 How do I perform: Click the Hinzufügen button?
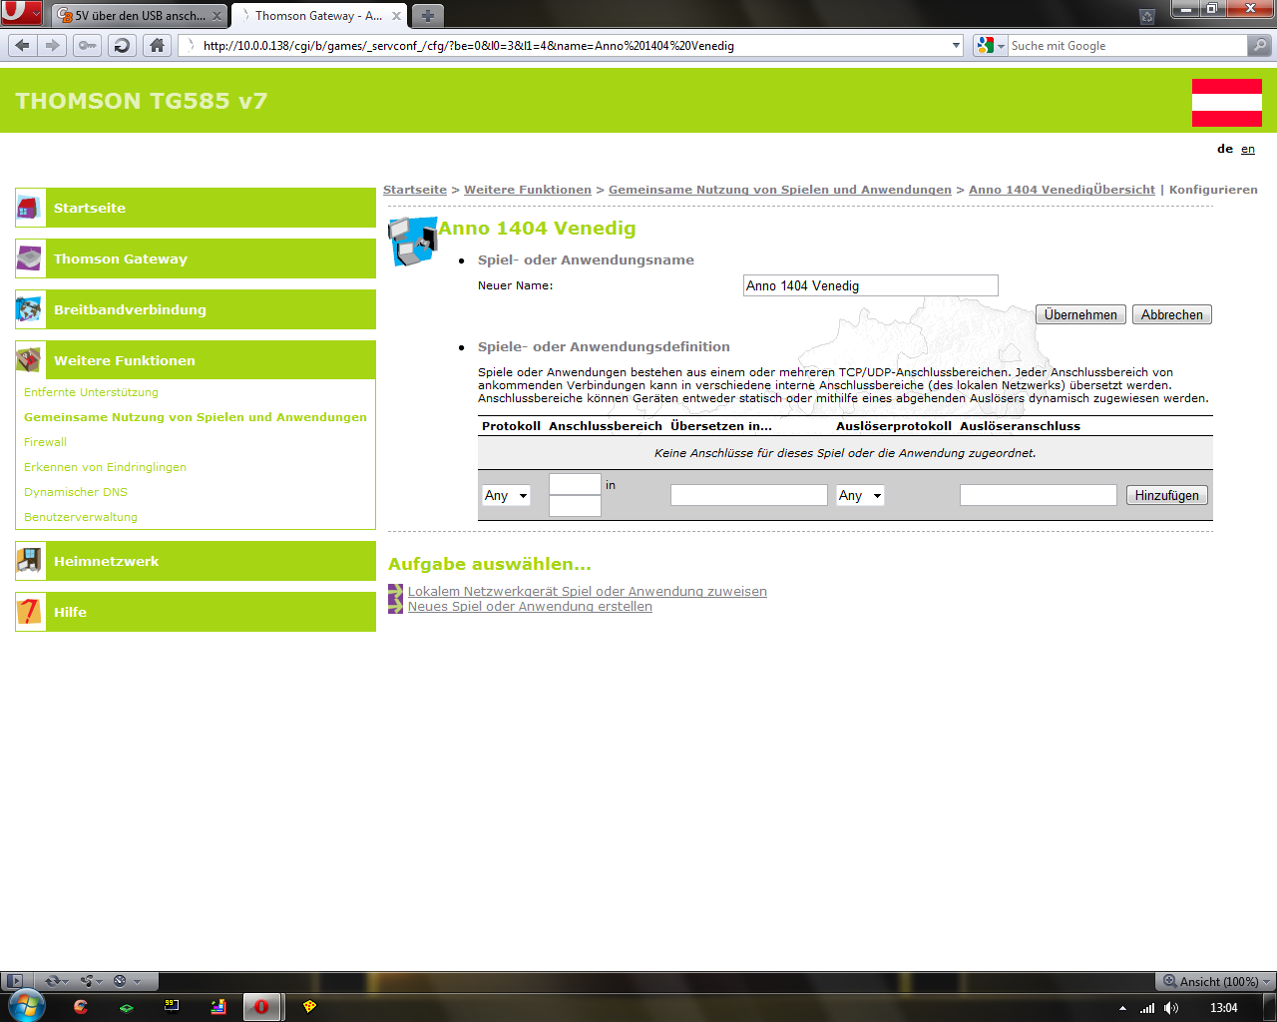1167,495
